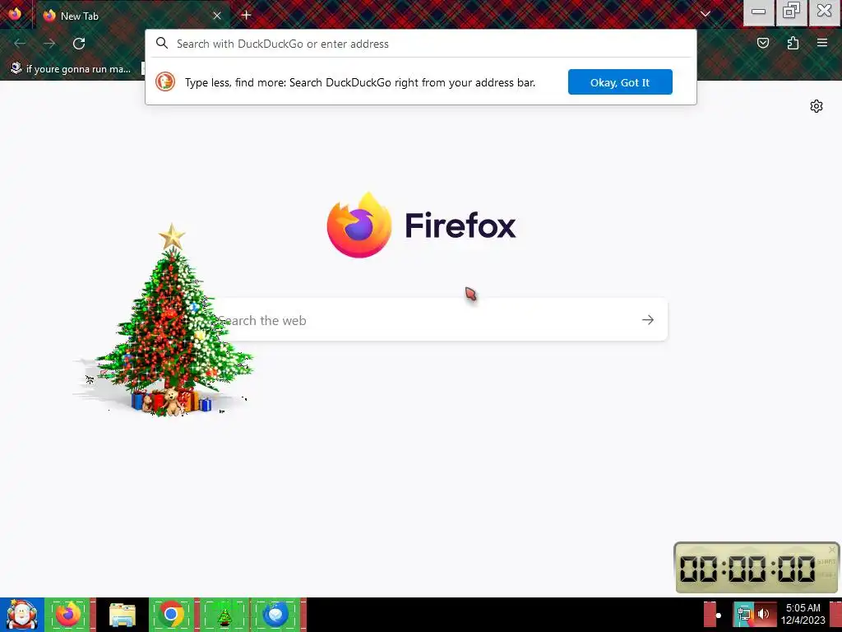Expand the list all tabs chevron
Image resolution: width=842 pixels, height=632 pixels.
point(705,14)
